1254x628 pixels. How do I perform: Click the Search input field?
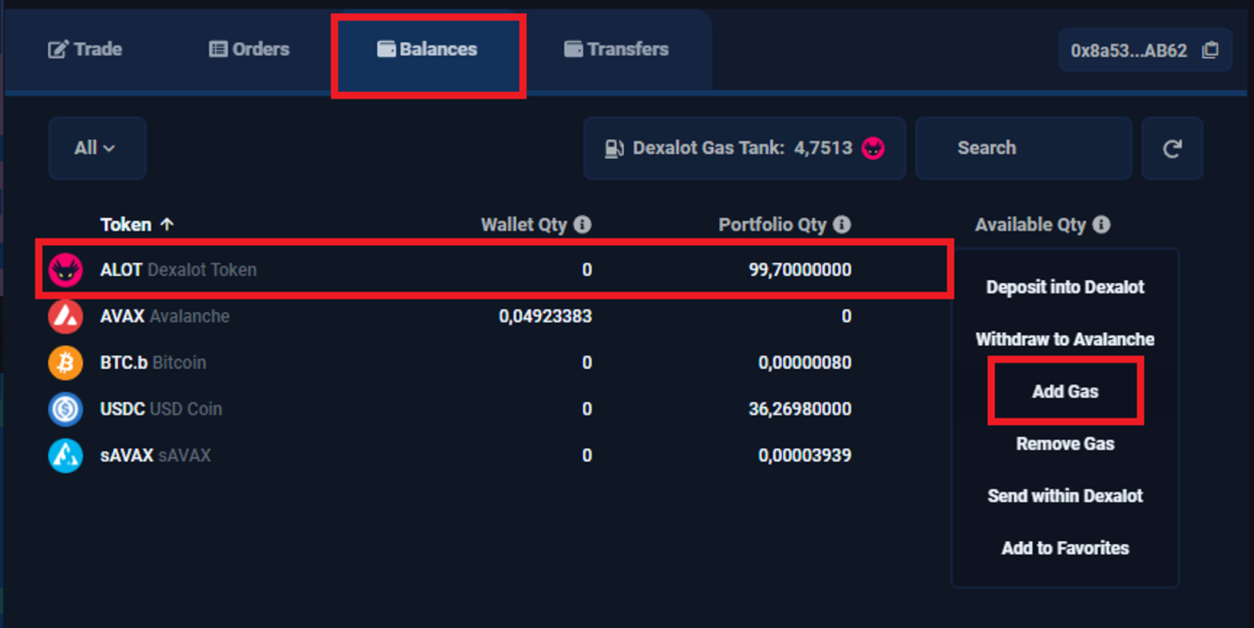pyautogui.click(x=1023, y=148)
